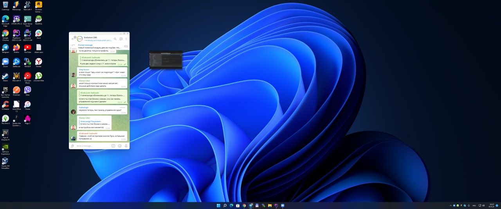Viewport: 501px width, 209px height.
Task: Click the small dark window thumbnail
Action: click(166, 60)
